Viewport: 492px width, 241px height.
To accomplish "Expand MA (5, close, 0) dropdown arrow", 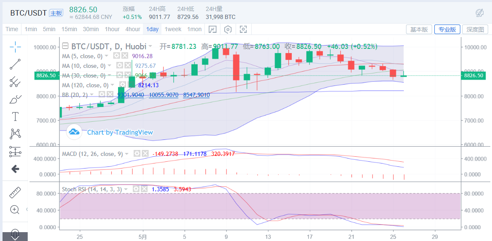I will click(107, 56).
